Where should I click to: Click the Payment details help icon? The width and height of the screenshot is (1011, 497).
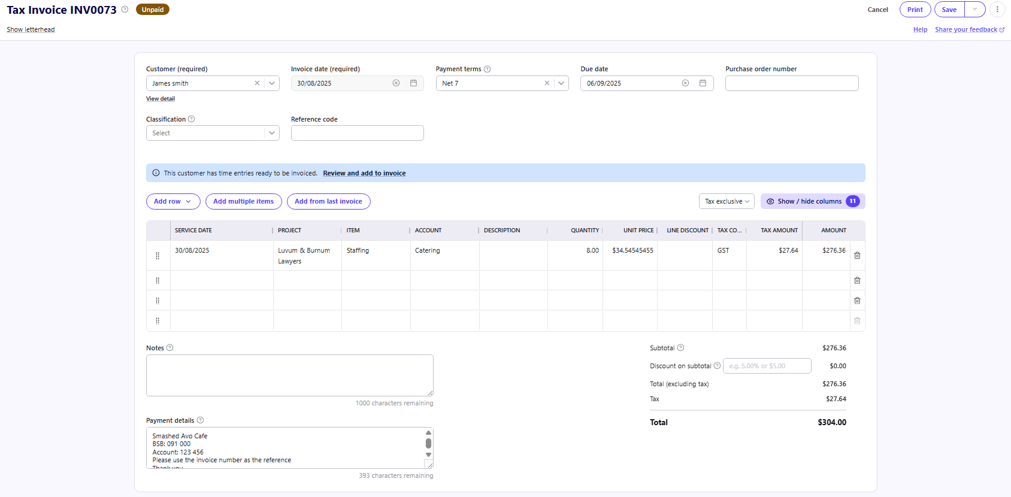coord(200,420)
